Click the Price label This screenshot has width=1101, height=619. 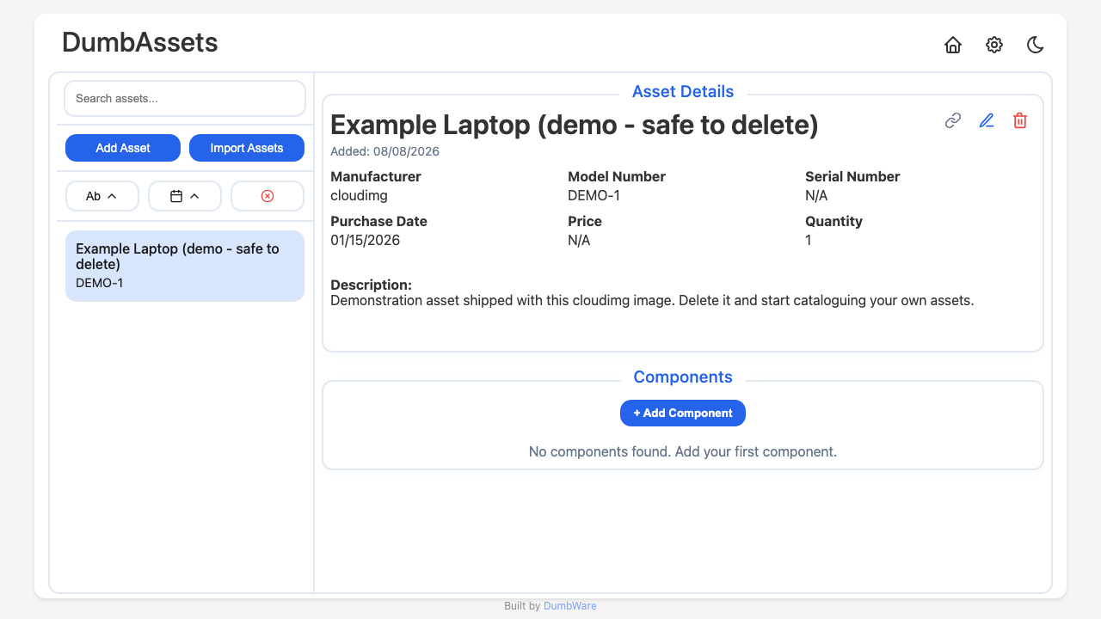tap(585, 221)
